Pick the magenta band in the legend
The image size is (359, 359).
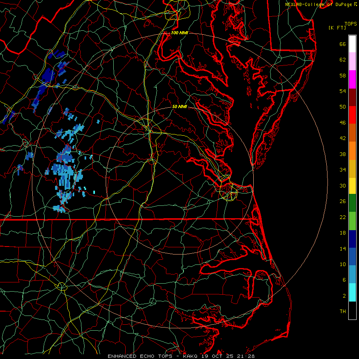tap(352, 79)
